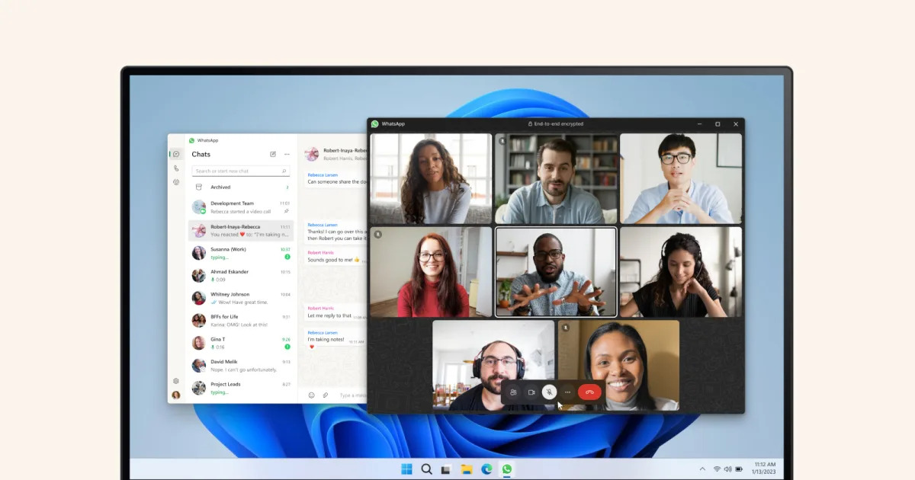Select the Calls icon in the sidebar
The width and height of the screenshot is (915, 480).
pos(177,168)
